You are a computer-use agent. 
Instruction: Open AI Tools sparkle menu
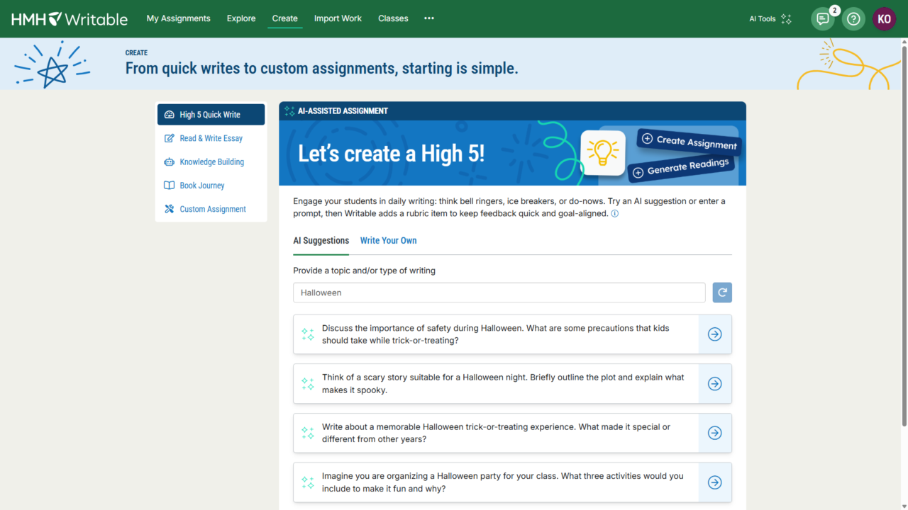[x=770, y=19]
